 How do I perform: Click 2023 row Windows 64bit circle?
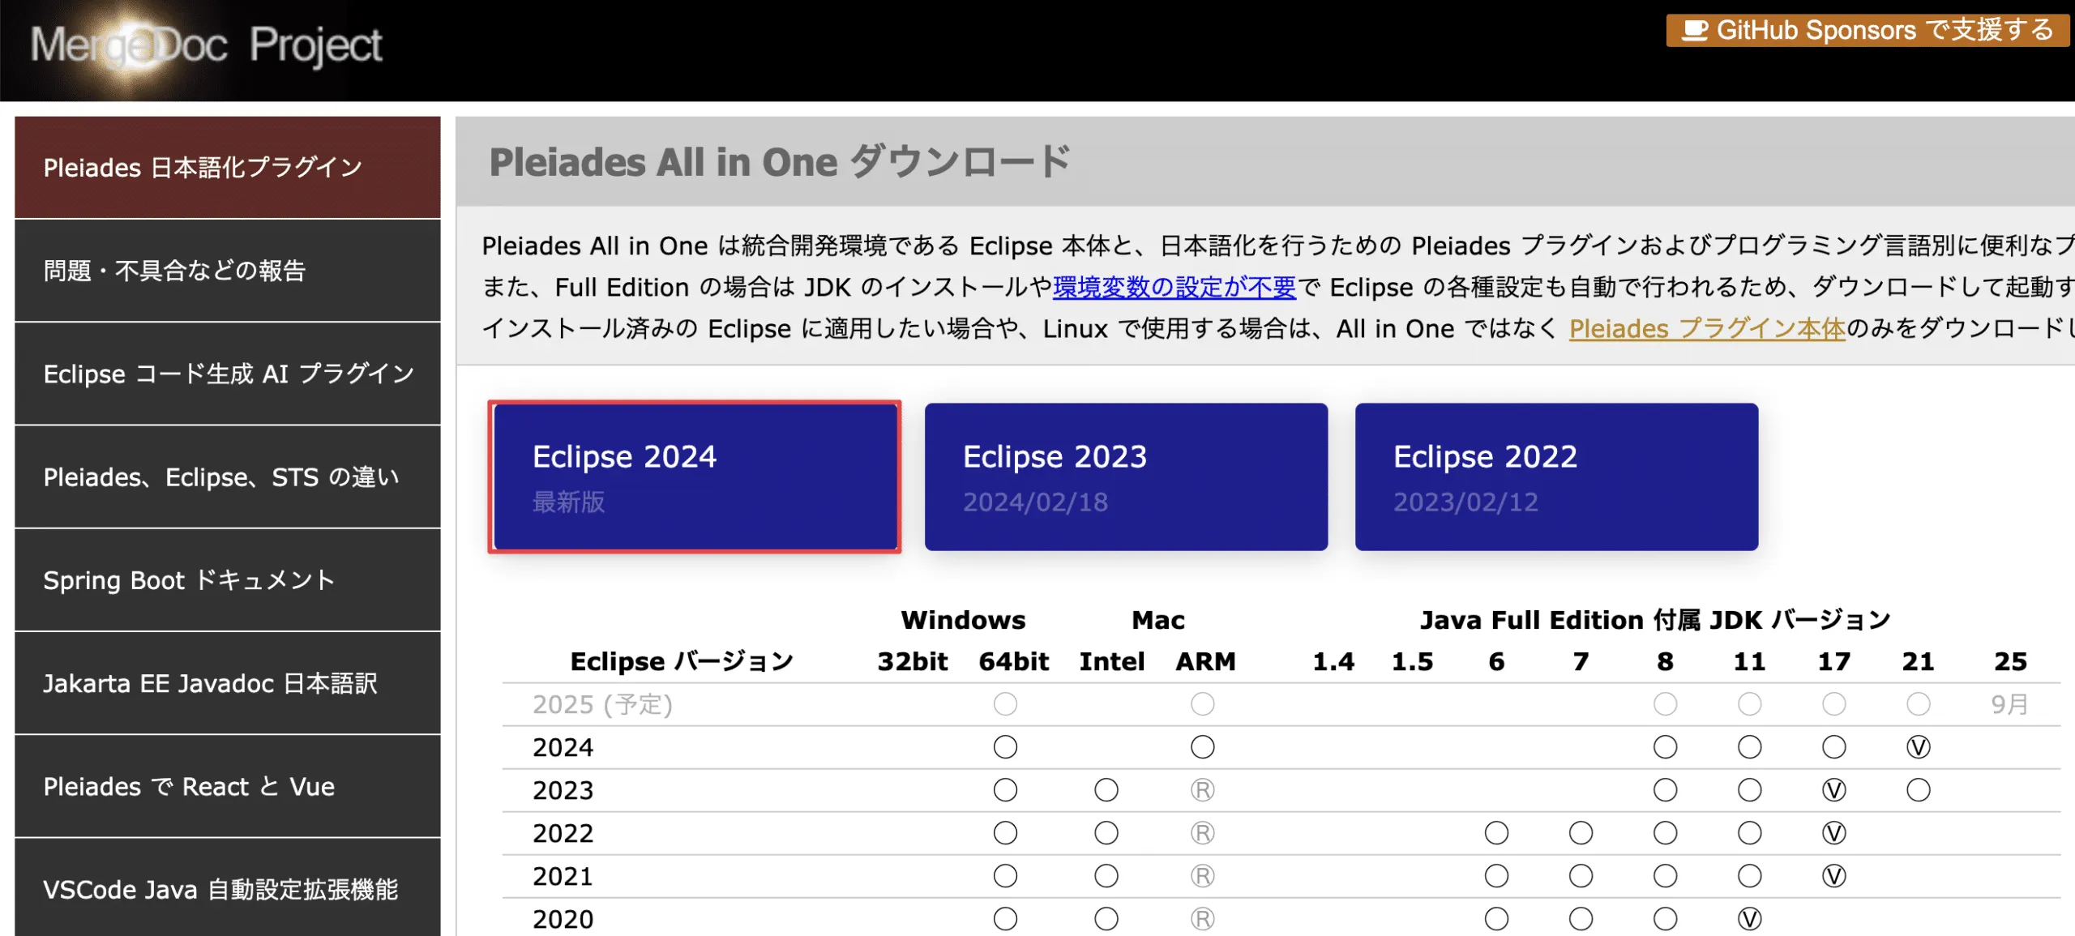1005,790
